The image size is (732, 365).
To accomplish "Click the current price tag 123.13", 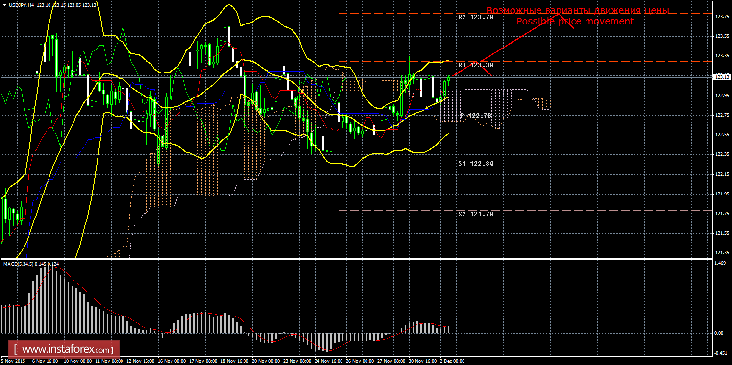I will (721, 77).
